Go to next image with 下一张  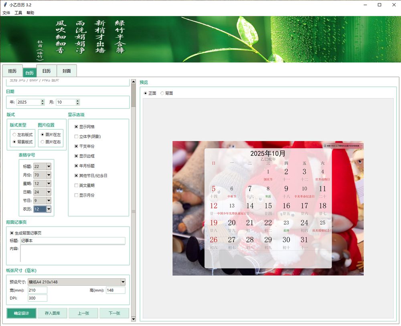point(114,313)
